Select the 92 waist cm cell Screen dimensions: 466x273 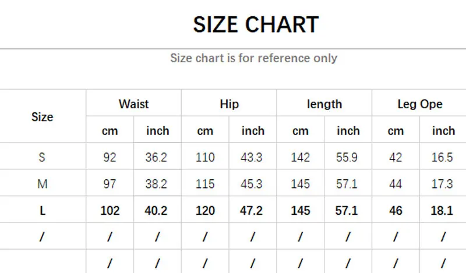click(110, 157)
